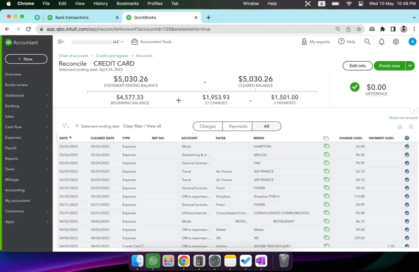Image resolution: width=419 pixels, height=272 pixels.
Task: Uncheck cleared mark for AR 129.00 row
Action: pos(407,238)
